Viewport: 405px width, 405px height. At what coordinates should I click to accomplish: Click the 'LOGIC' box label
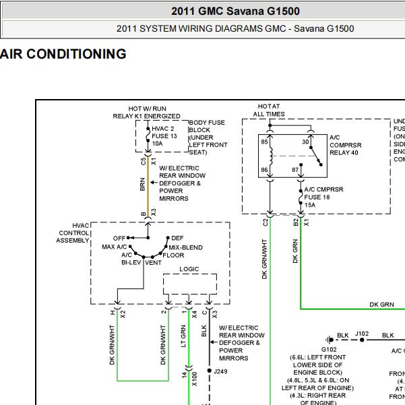(189, 269)
